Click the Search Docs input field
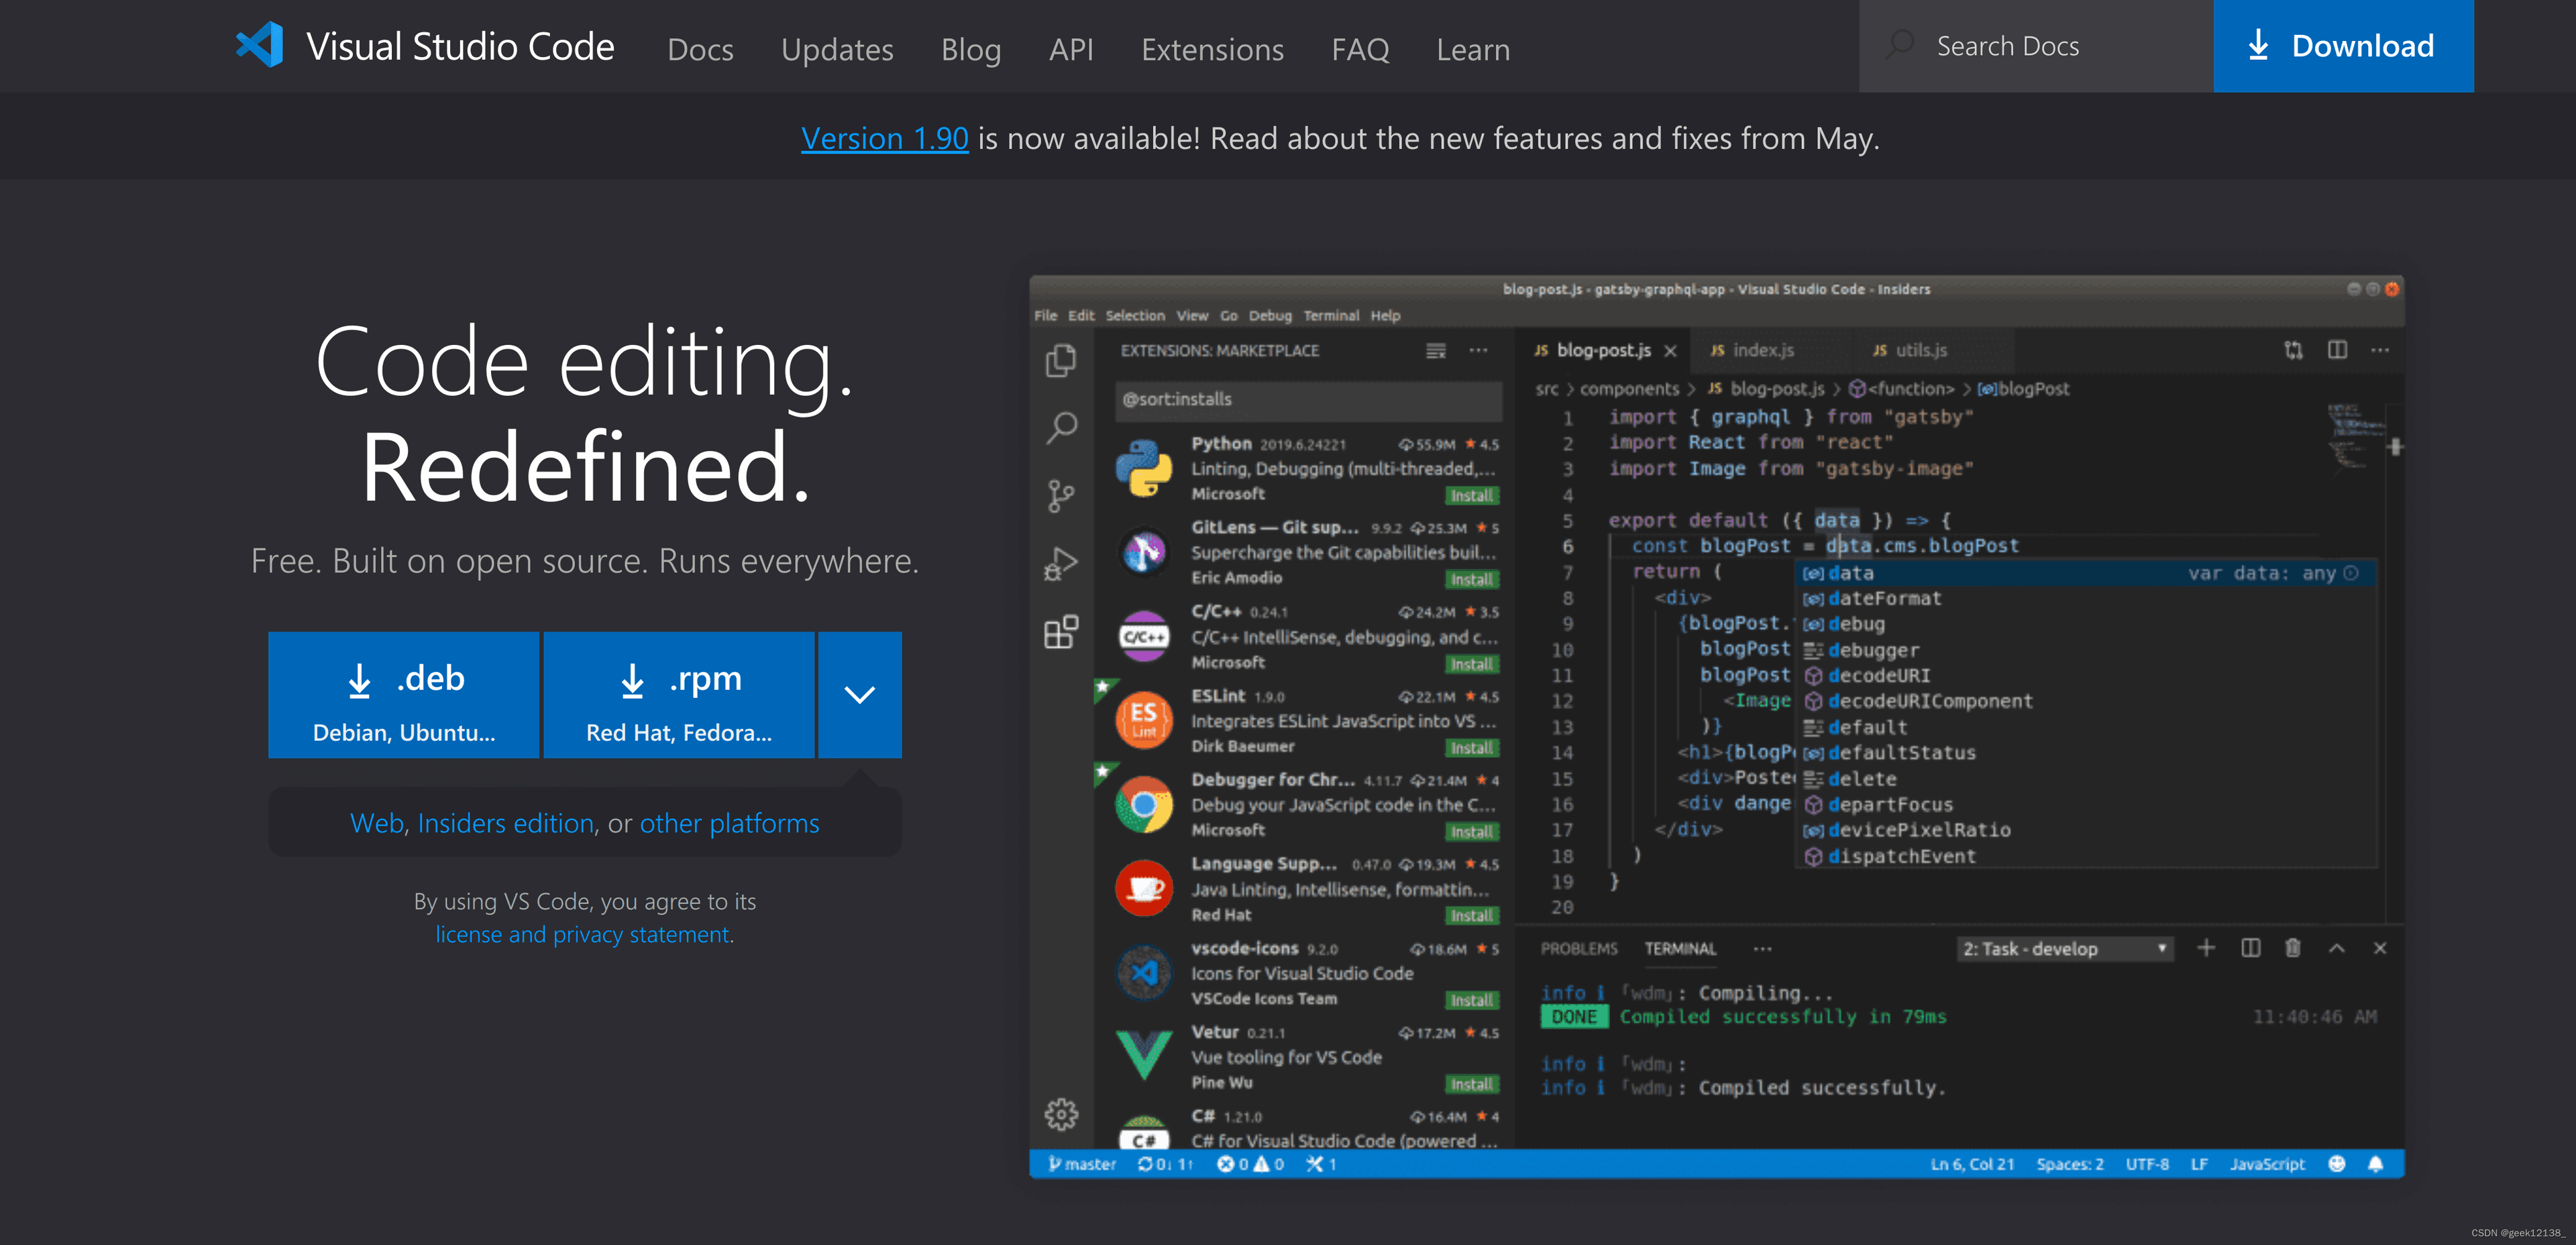The height and width of the screenshot is (1245, 2576). click(2036, 46)
